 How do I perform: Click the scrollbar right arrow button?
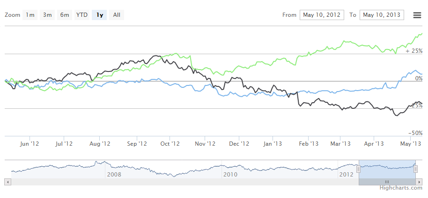click(420, 182)
